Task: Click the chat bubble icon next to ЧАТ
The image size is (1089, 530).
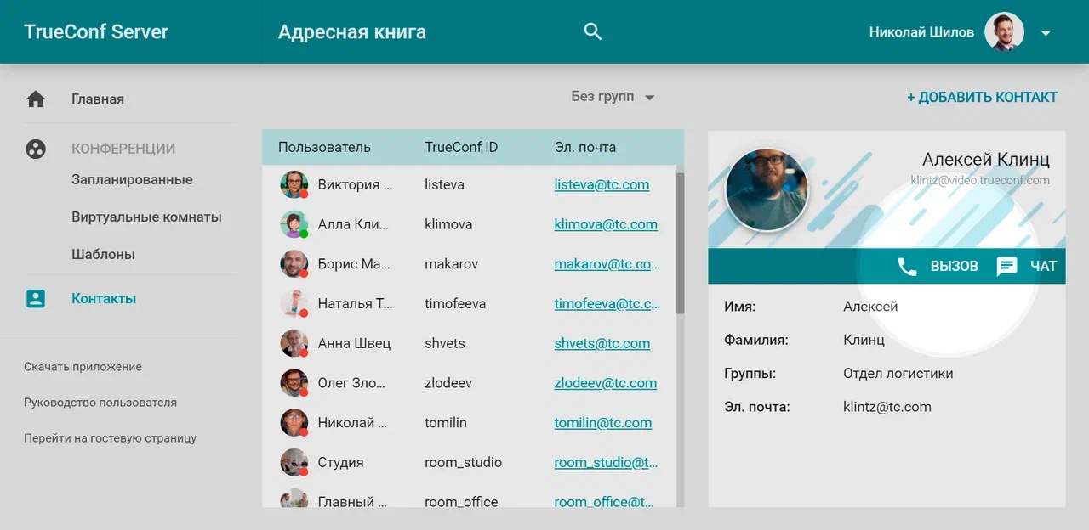Action: click(1007, 267)
